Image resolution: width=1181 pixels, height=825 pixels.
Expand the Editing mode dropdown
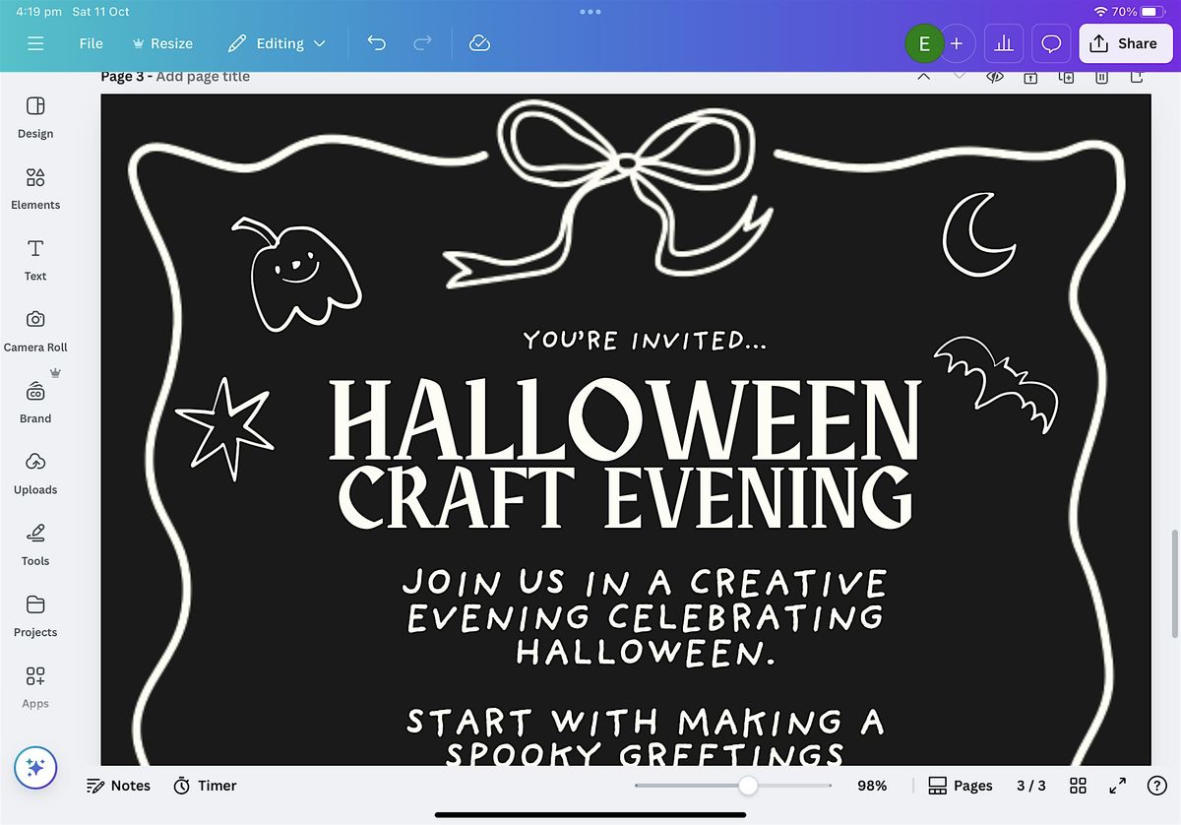point(277,43)
